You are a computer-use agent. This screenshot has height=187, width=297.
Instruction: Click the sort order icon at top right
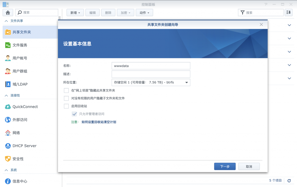(x=288, y=12)
